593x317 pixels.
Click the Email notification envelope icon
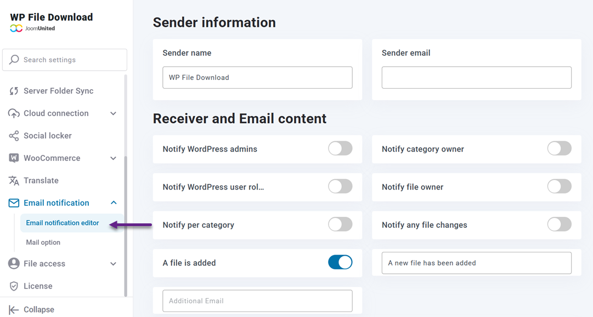(14, 203)
